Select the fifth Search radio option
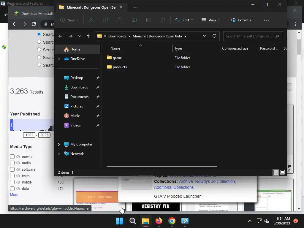Viewport: 304px width, 228px height. click(x=39, y=65)
